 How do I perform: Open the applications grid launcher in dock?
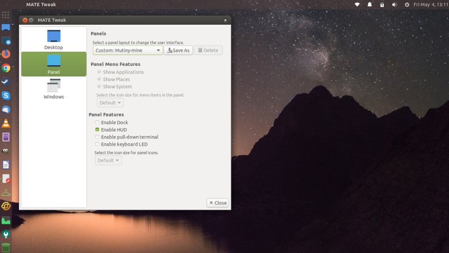[6, 15]
